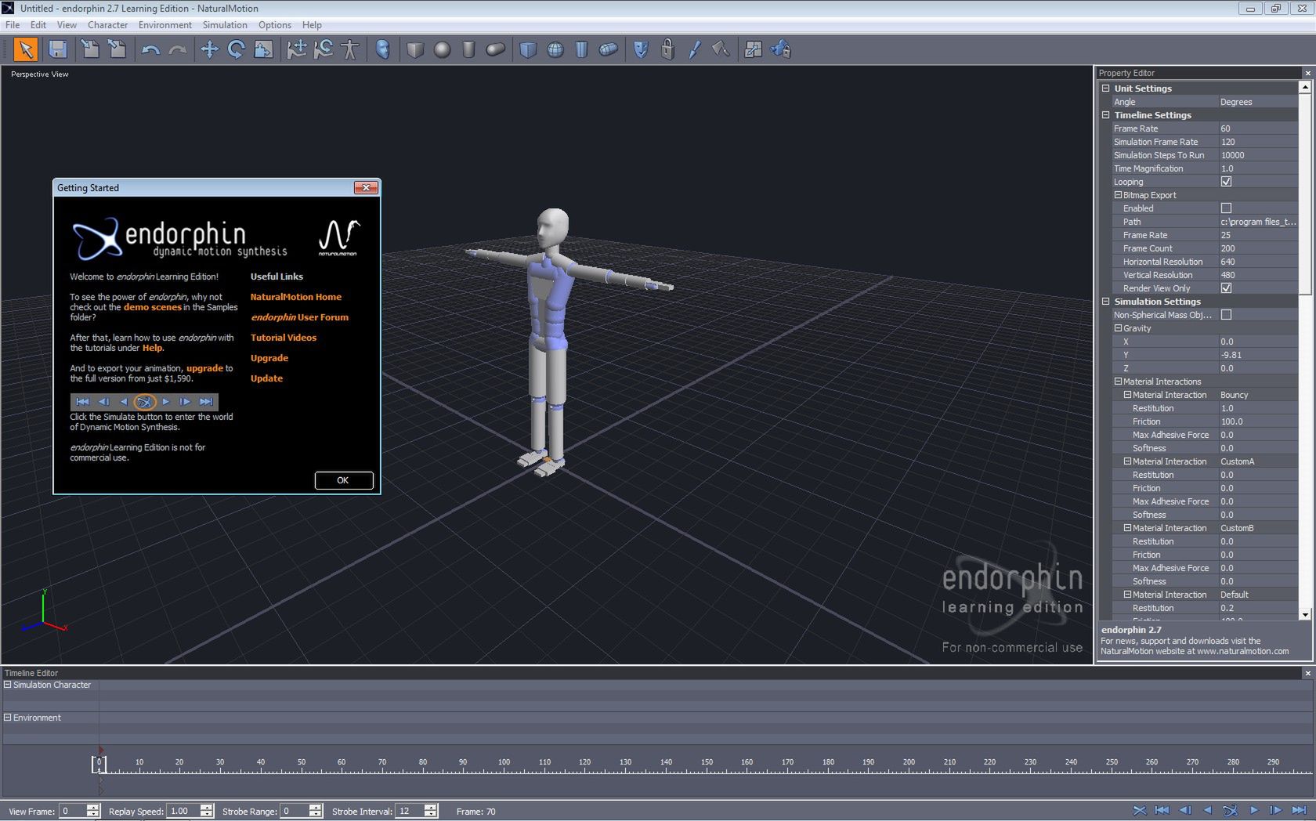Click the Replay Speed stepper arrows

[x=207, y=811]
